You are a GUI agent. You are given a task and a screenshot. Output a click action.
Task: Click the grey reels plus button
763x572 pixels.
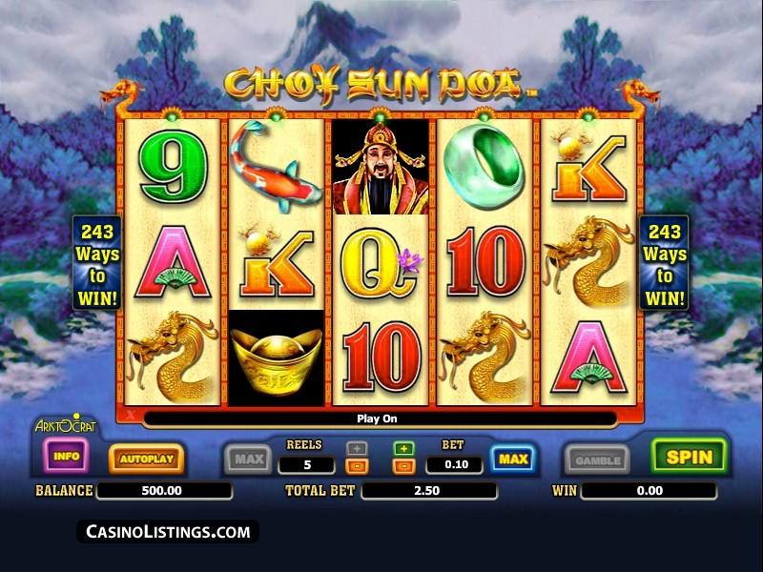pyautogui.click(x=357, y=448)
